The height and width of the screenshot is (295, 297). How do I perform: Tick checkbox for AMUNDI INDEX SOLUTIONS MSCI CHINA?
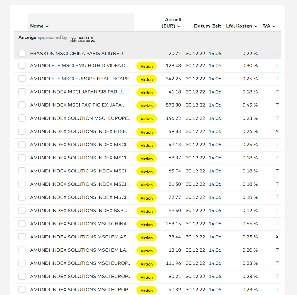22,224
